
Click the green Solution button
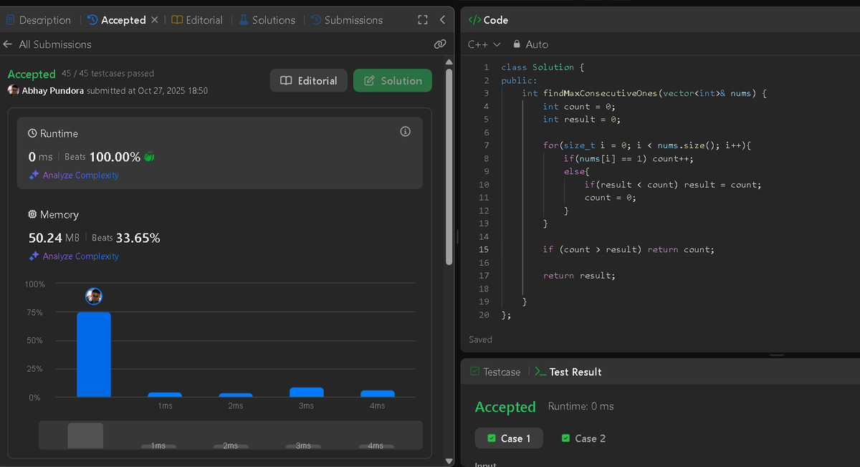tap(393, 81)
